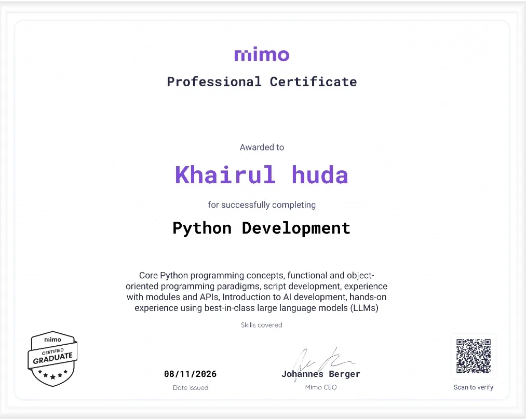Image resolution: width=526 pixels, height=420 pixels.
Task: Click the date '08/11/2026'
Action: click(190, 374)
